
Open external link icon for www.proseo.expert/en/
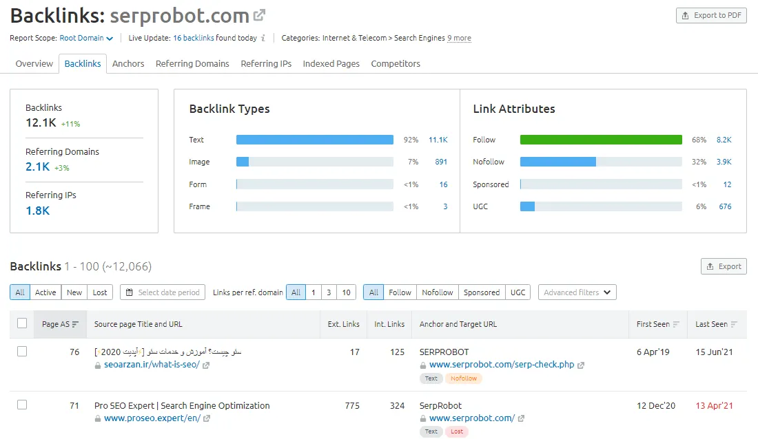coord(207,419)
